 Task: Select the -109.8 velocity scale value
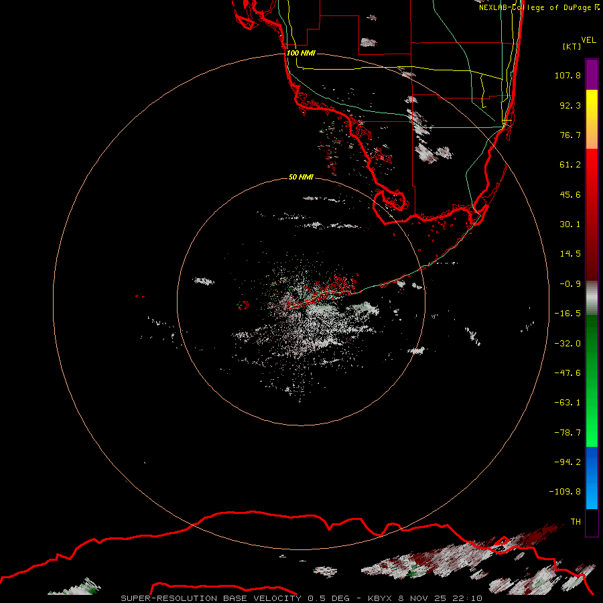[x=565, y=492]
